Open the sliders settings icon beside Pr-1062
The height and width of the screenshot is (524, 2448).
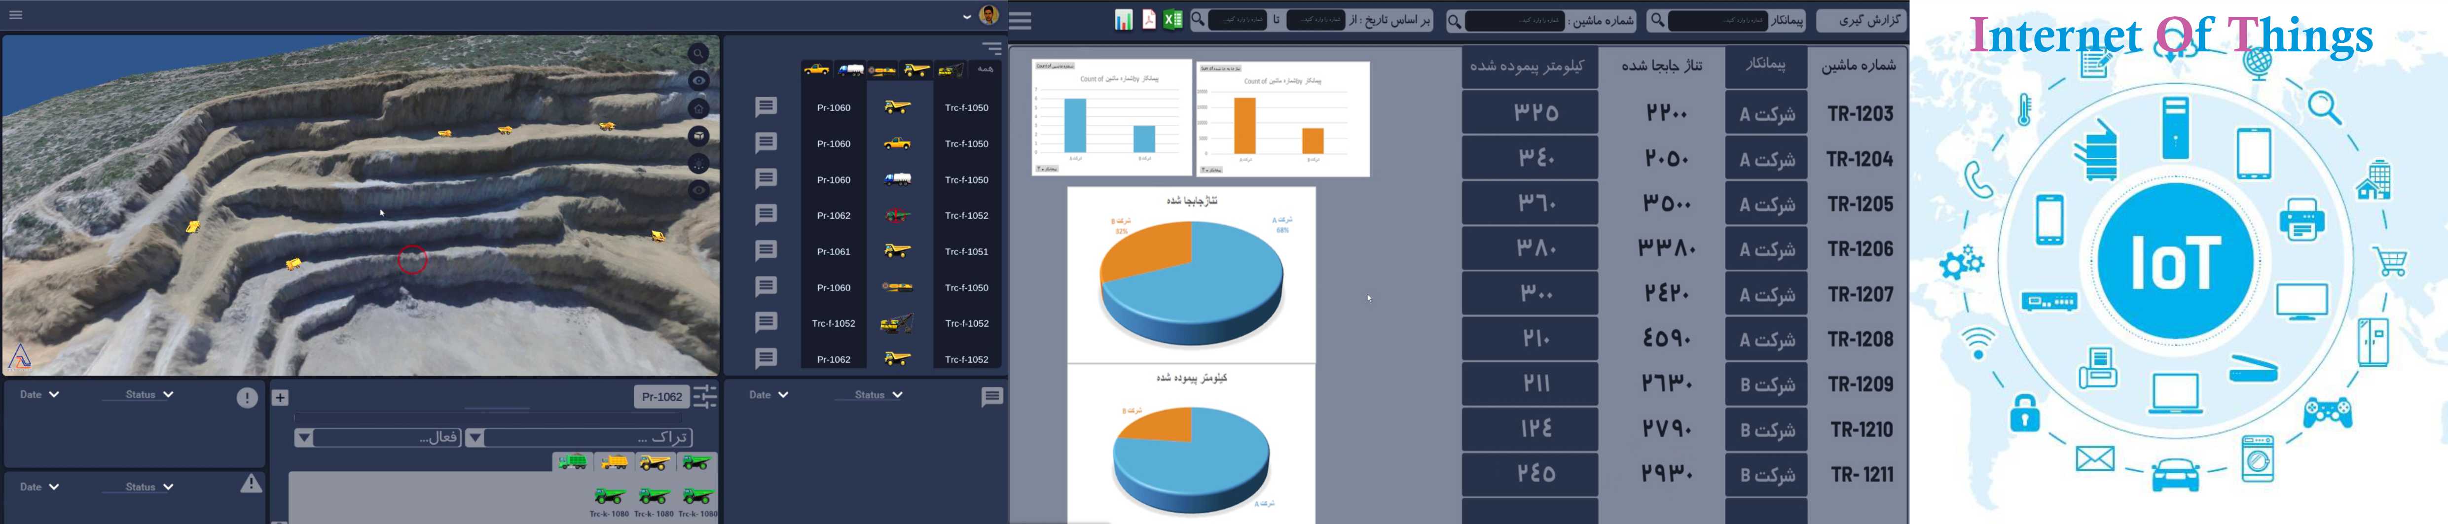(x=705, y=397)
